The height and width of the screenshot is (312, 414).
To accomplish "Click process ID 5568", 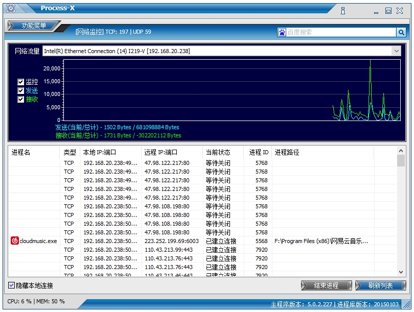I will (261, 241).
